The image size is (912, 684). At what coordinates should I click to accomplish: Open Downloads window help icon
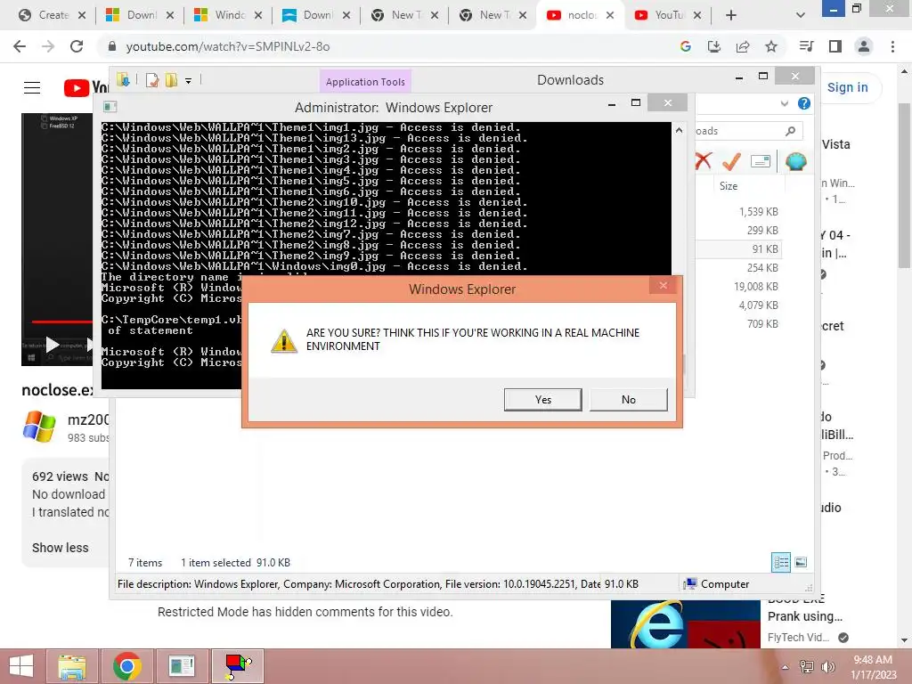804,103
